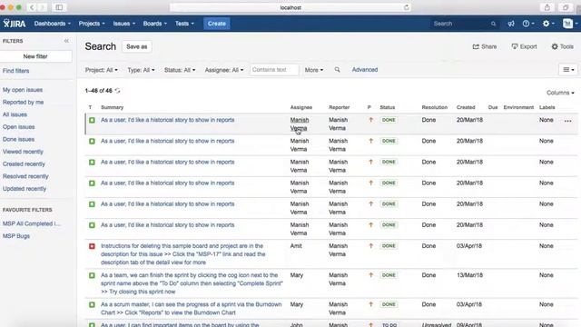
Task: Click the Safari share icon
Action: (547, 7)
